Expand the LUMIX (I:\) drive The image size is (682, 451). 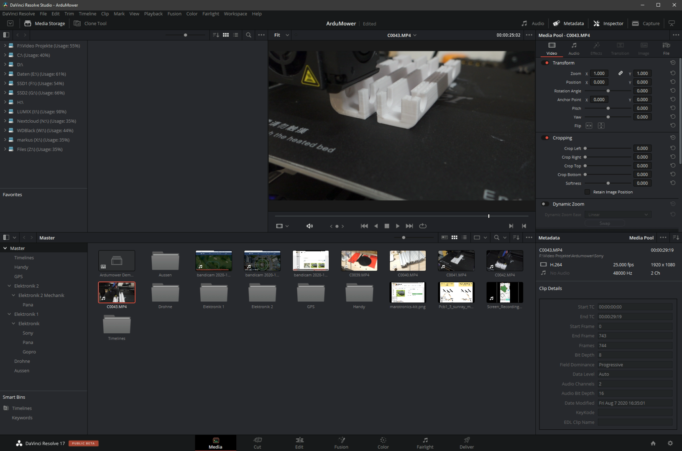(x=5, y=111)
